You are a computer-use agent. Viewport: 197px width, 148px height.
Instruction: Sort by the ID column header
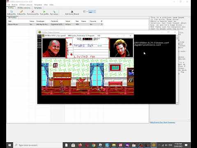pyautogui.click(x=101, y=21)
